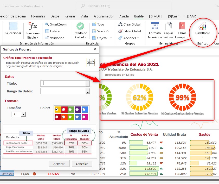This screenshot has width=219, height=184.
Task: Click Cancelar button
Action: click(82, 164)
